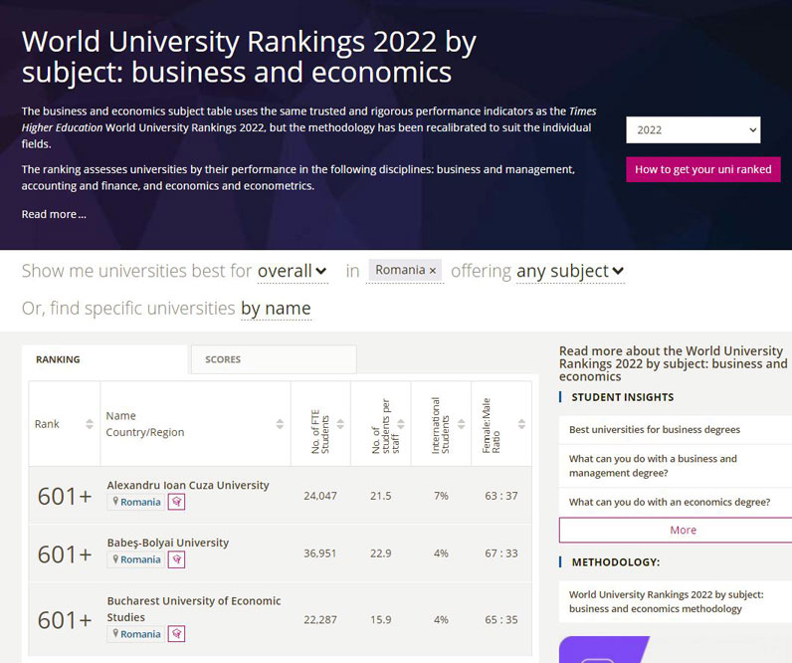This screenshot has width=792, height=663.
Task: Click How to get your uni ranked
Action: pyautogui.click(x=703, y=169)
